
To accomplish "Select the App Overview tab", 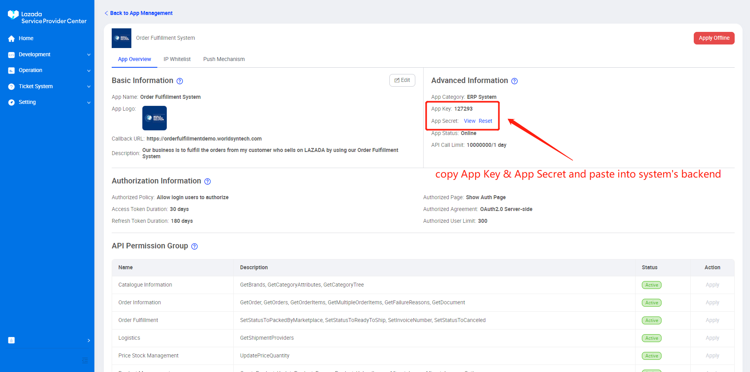I will click(x=135, y=59).
